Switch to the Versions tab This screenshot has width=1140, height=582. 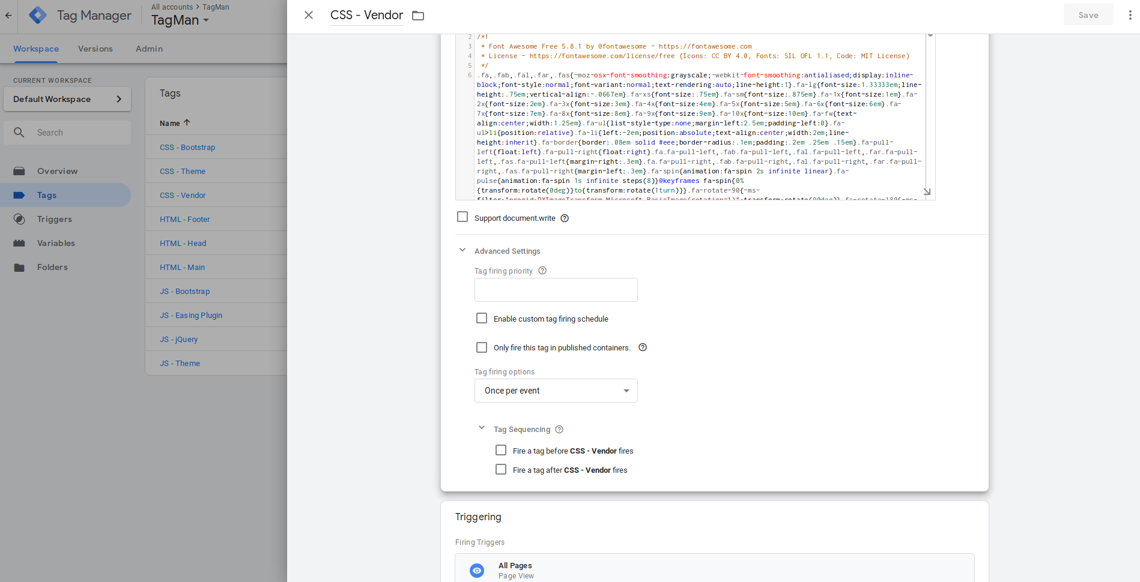pos(96,49)
